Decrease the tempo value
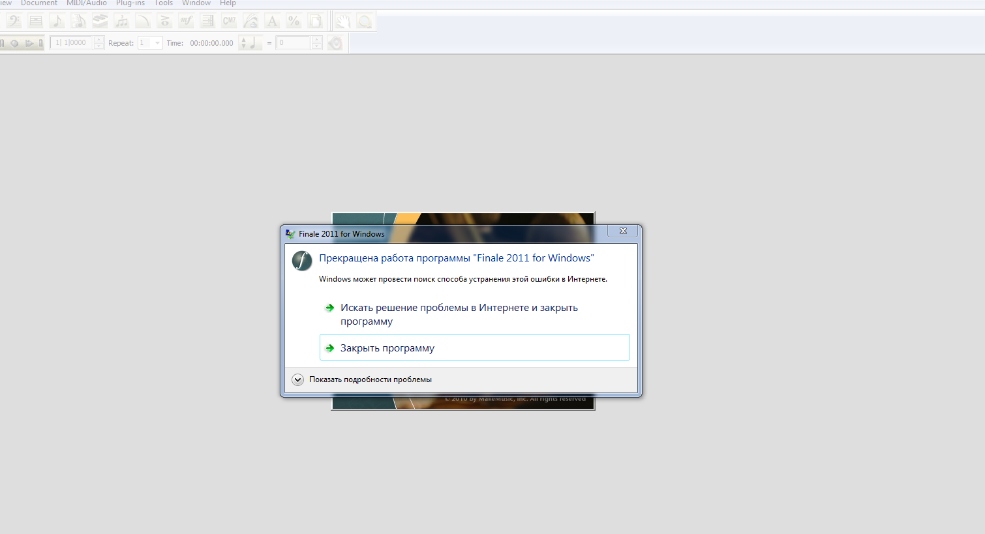The image size is (985, 534). (x=316, y=46)
